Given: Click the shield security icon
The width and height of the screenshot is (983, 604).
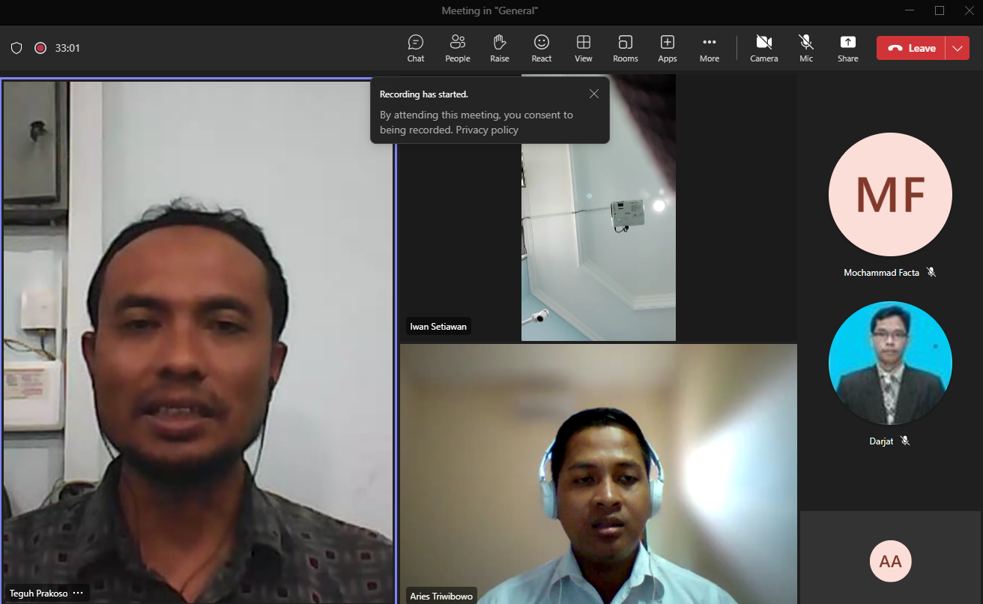Looking at the screenshot, I should [x=16, y=48].
